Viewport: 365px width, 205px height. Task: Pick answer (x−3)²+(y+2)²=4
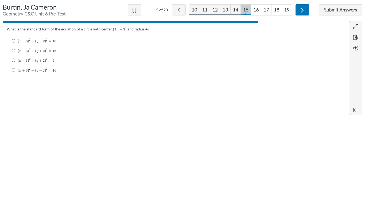pos(14,61)
